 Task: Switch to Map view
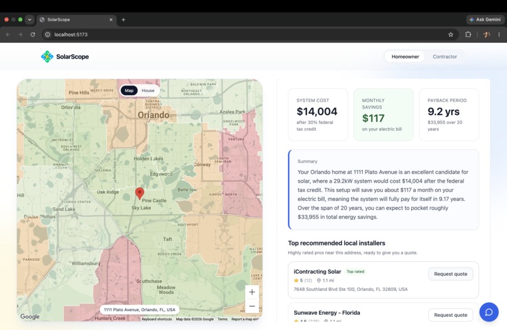coord(129,90)
